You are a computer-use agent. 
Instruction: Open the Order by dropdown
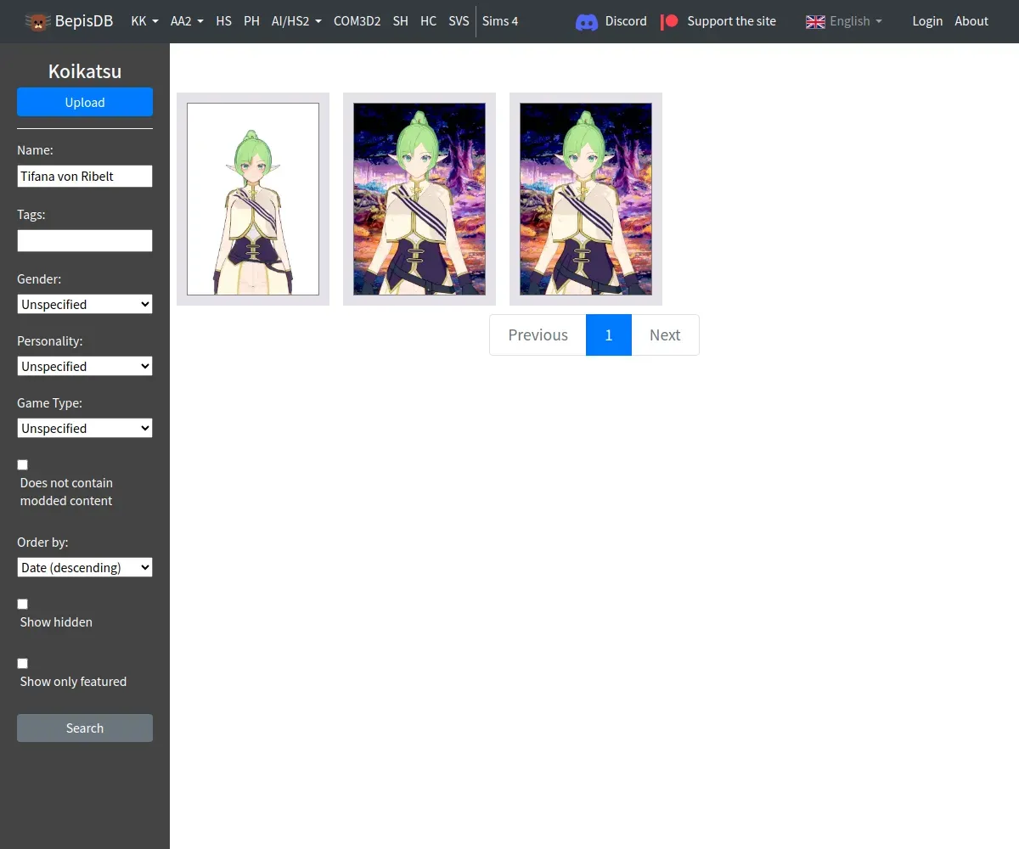click(x=85, y=567)
